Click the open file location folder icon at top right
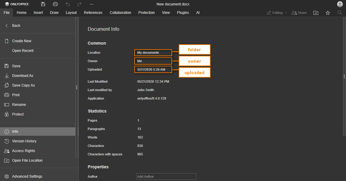The image size is (346, 181). click(x=316, y=13)
